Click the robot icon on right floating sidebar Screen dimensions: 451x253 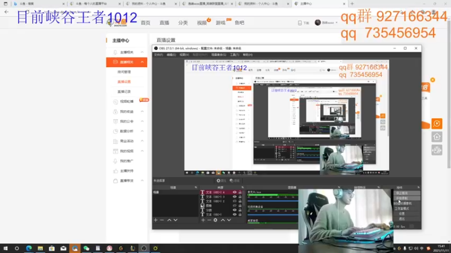tap(436, 150)
